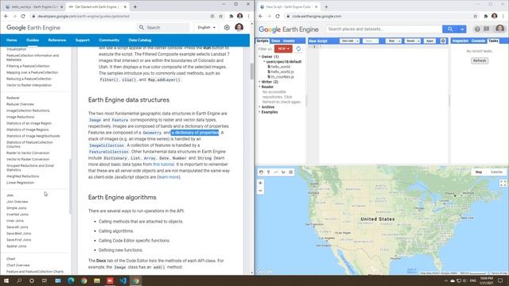This screenshot has width=509, height=286.
Task: Switch to the Docs tab
Action: pyautogui.click(x=276, y=41)
